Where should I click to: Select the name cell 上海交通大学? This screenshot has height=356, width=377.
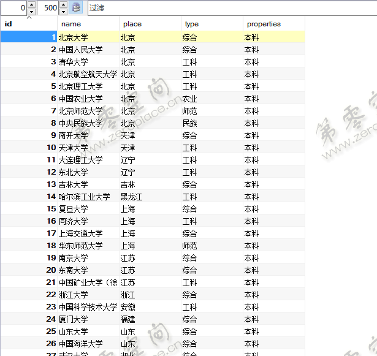88,233
